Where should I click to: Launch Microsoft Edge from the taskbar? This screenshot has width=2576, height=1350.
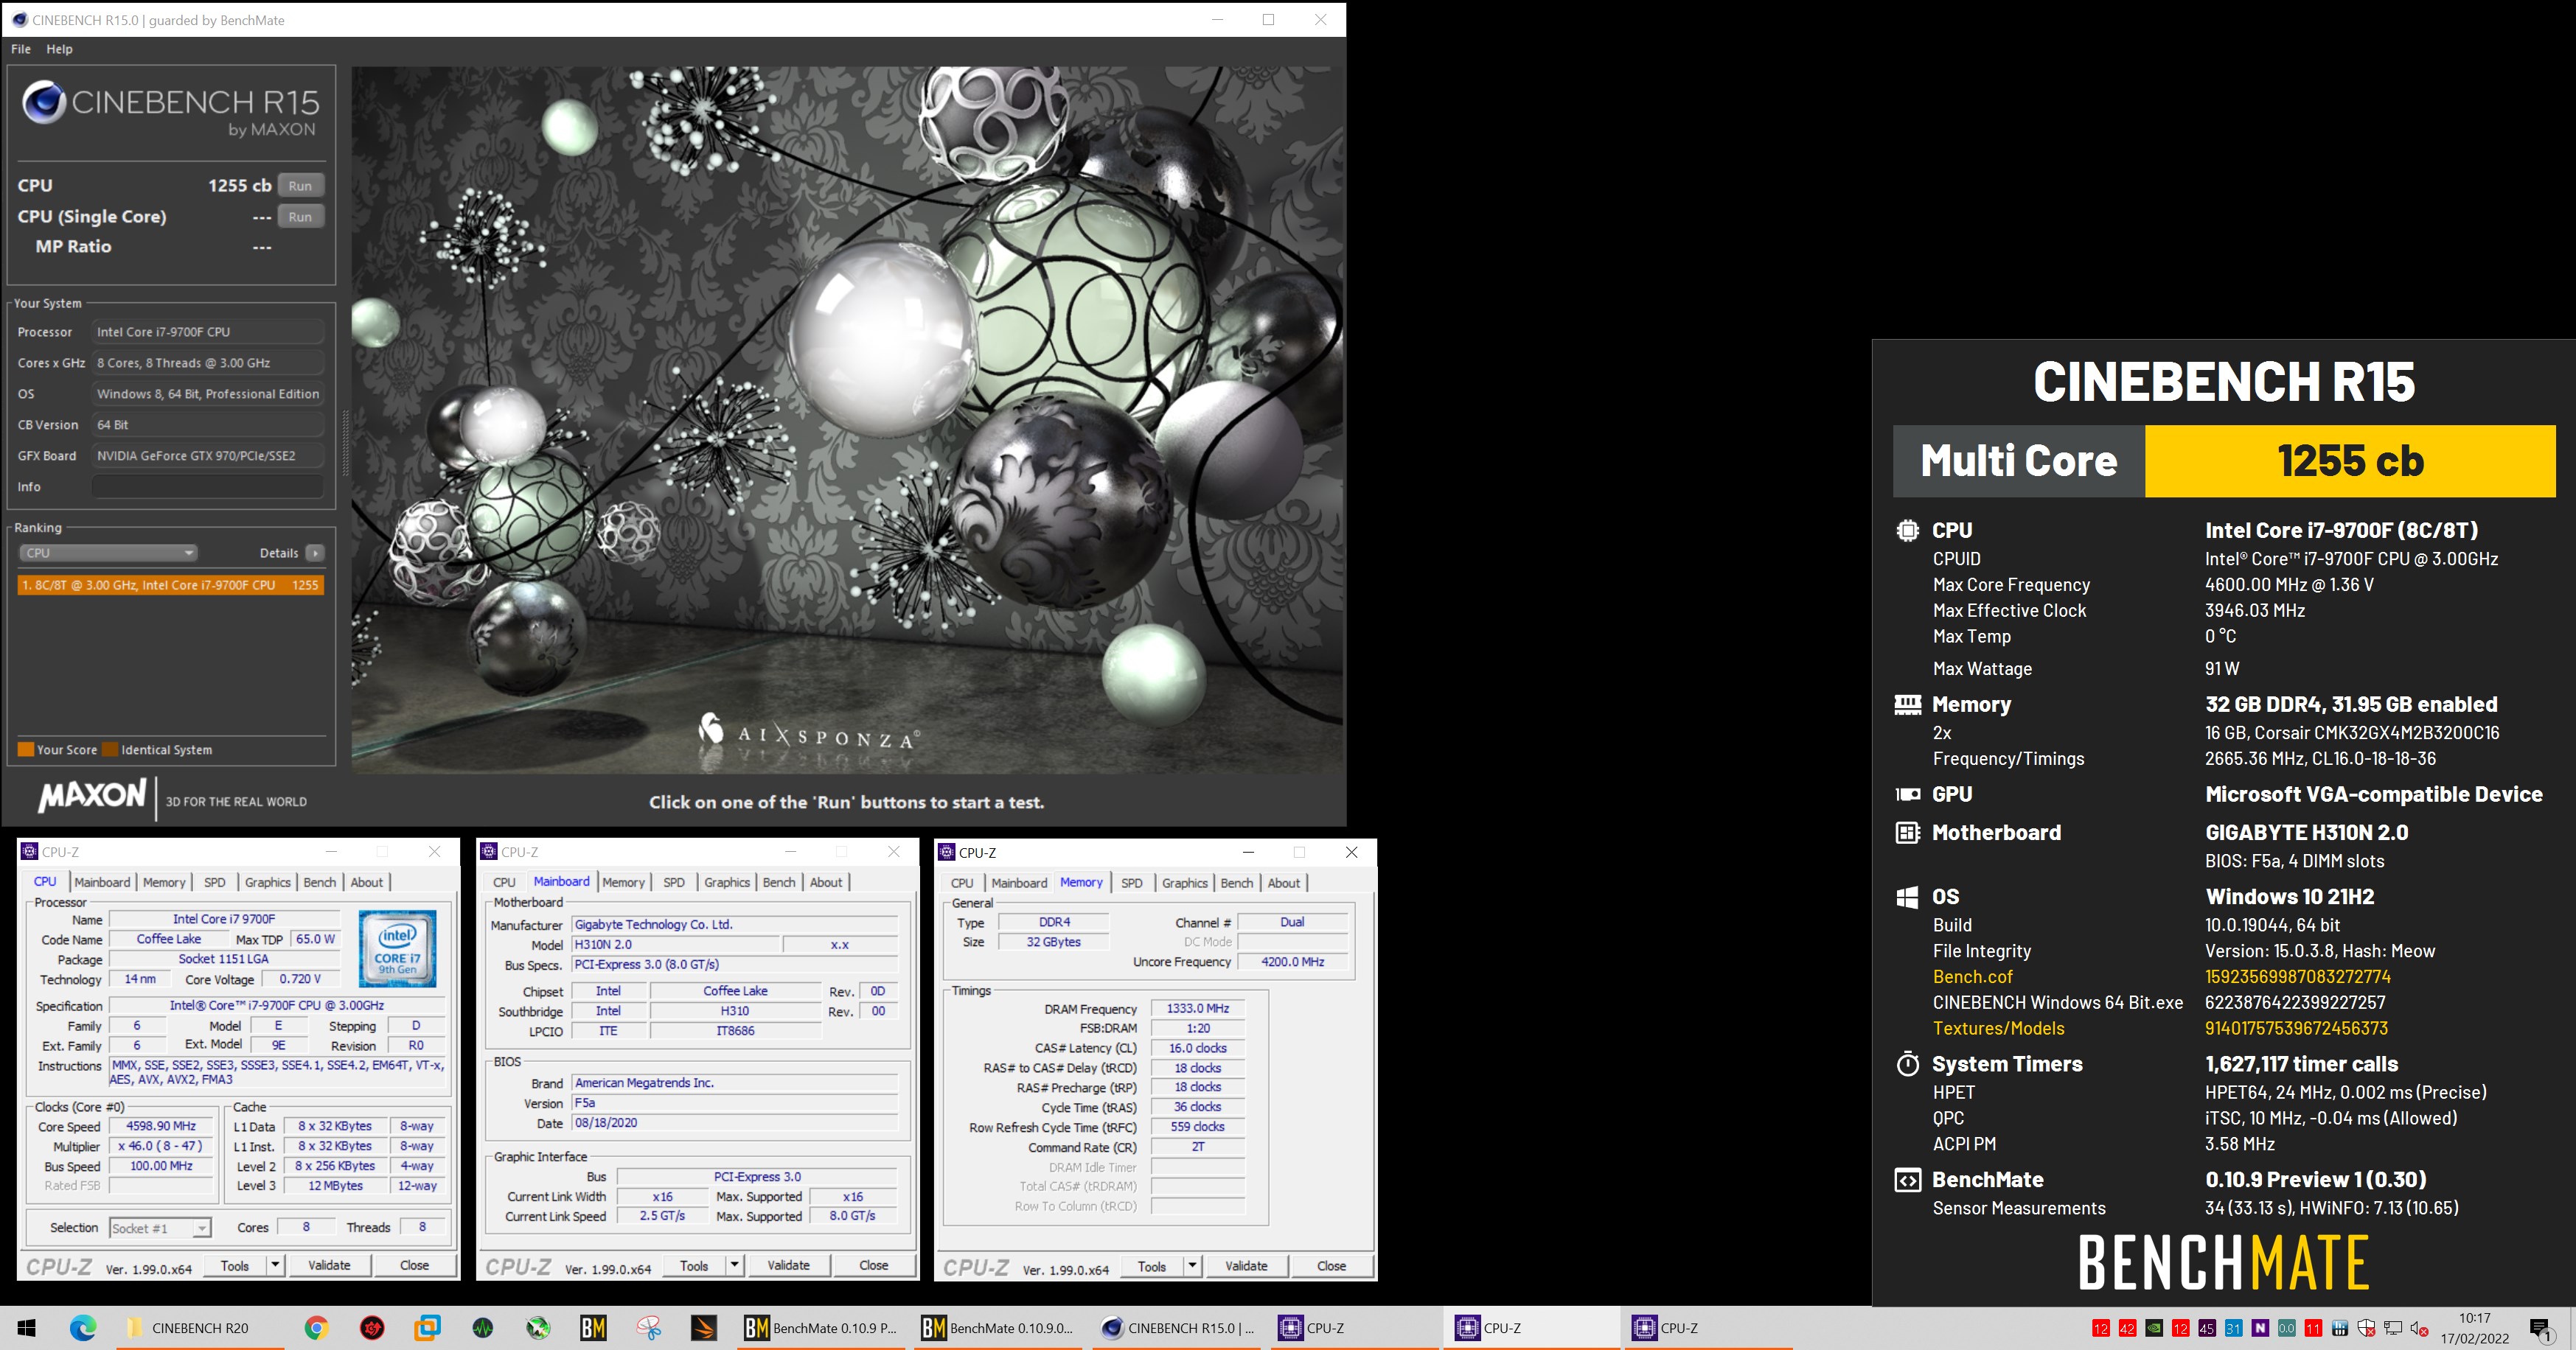coord(83,1328)
